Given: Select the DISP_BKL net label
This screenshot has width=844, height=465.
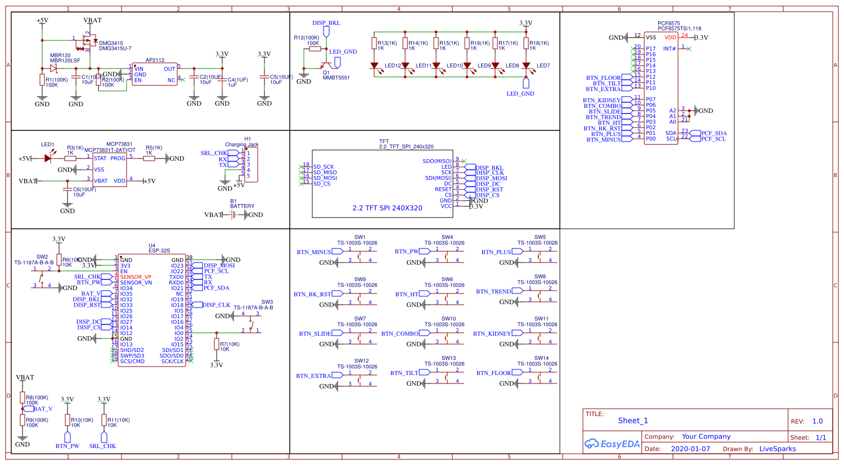Looking at the screenshot, I should [325, 22].
